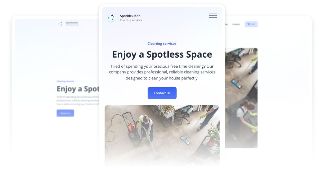Open the hamburger menu icon

pos(213,15)
